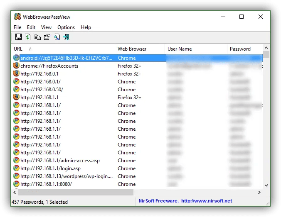Select the http://192.168.0.50/ entry
281x217 pixels.
click(x=138, y=89)
